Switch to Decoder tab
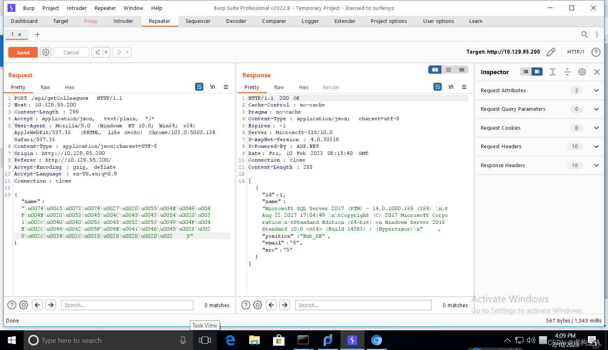608x350 pixels. click(x=236, y=21)
